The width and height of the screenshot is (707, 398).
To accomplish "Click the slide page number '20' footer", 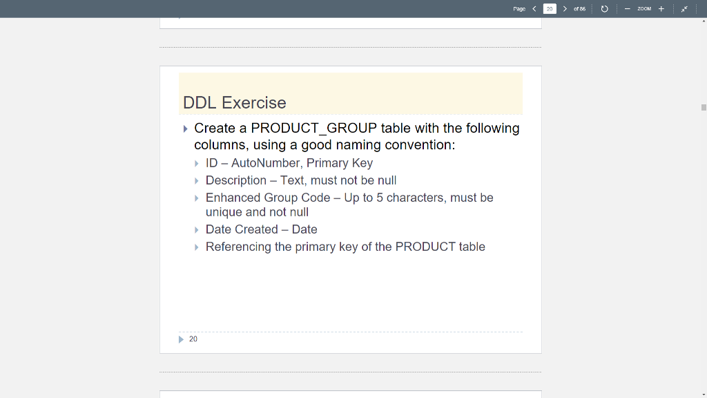I will pyautogui.click(x=193, y=339).
